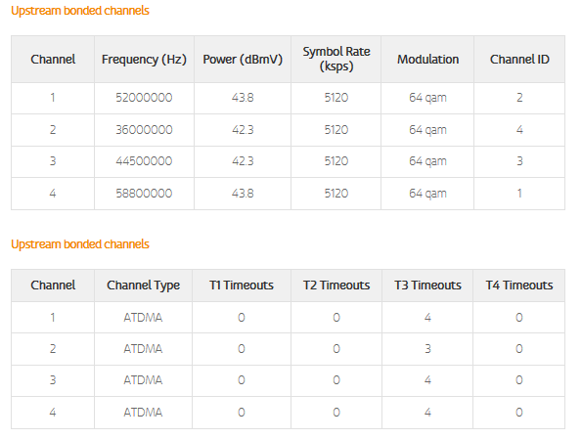Viewport: 582px width, 439px height.
Task: Click the Frequency (Hz) column header
Action: (144, 60)
